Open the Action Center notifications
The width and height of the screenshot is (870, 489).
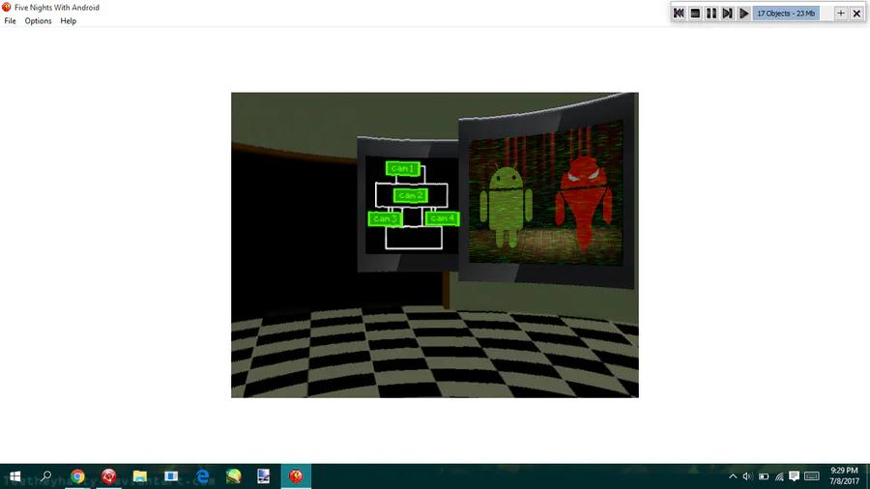(794, 476)
